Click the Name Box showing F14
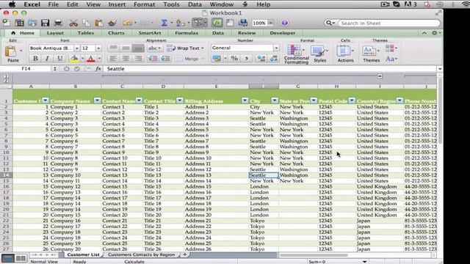Screen dimensions: 470x264 pos(26,69)
